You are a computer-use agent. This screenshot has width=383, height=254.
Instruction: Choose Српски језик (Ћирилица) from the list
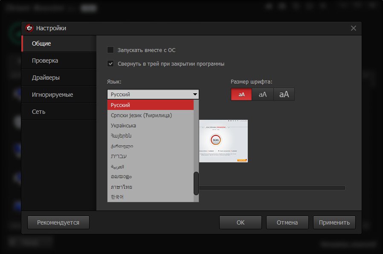[141, 115]
